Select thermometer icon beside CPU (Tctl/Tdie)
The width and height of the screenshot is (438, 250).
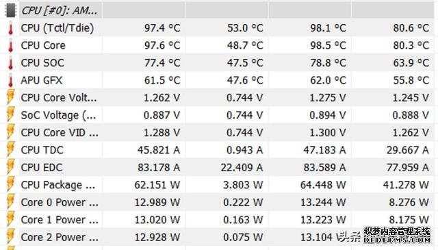pyautogui.click(x=11, y=28)
